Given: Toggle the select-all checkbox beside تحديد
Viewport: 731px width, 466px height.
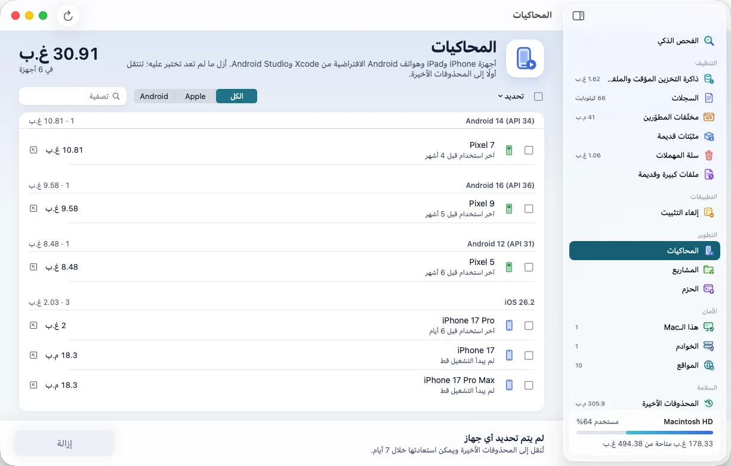Looking at the screenshot, I should pyautogui.click(x=538, y=96).
